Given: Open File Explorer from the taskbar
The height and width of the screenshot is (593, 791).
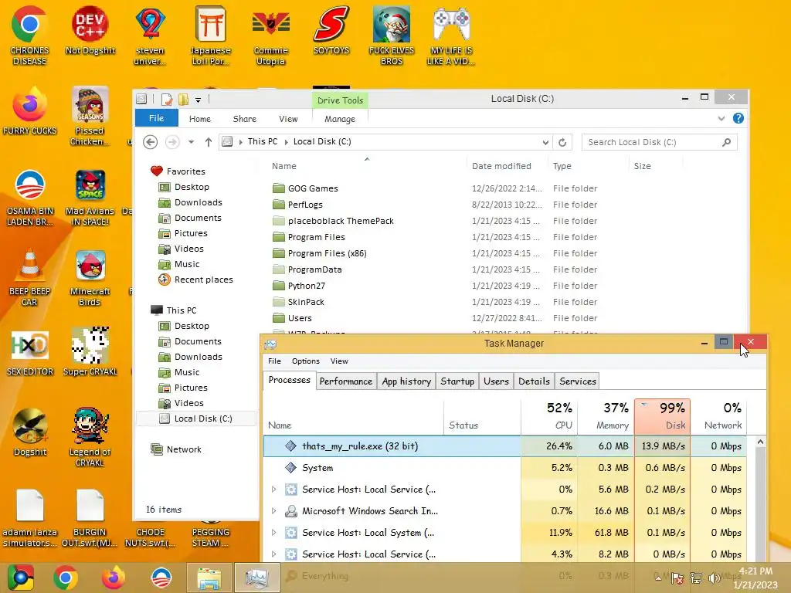Looking at the screenshot, I should pyautogui.click(x=209, y=578).
